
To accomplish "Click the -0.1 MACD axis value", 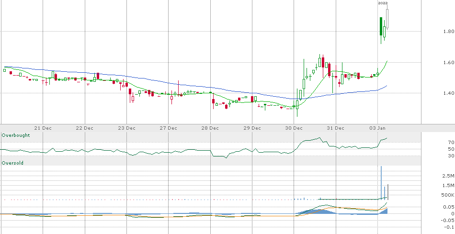I will 449,227.
